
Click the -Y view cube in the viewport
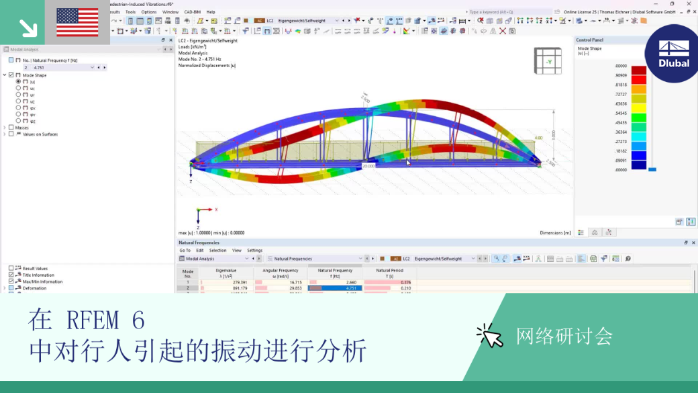[548, 61]
